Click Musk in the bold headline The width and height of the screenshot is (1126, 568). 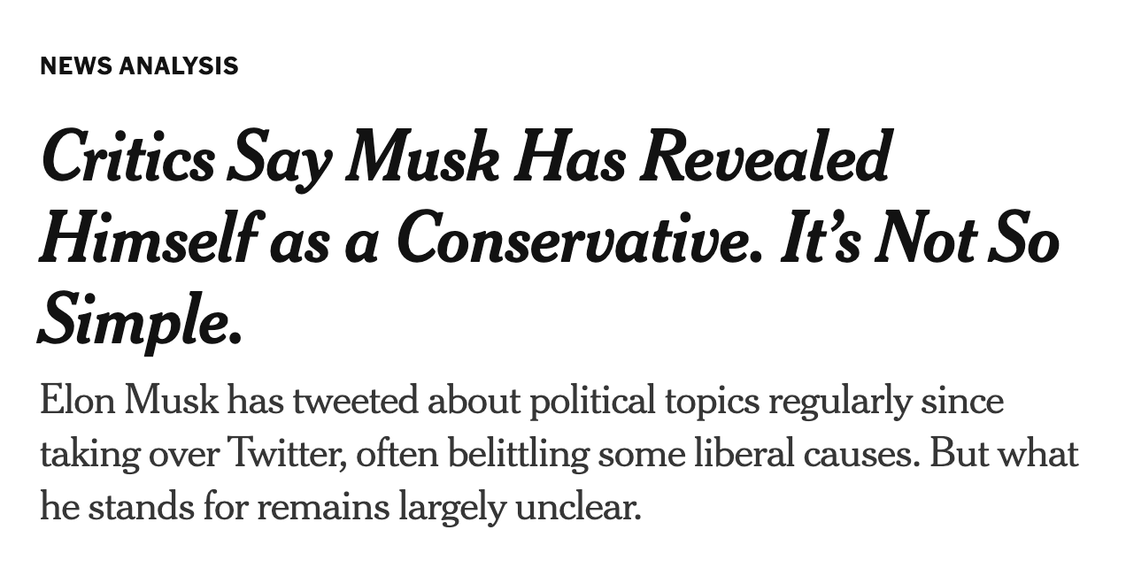[x=426, y=158]
